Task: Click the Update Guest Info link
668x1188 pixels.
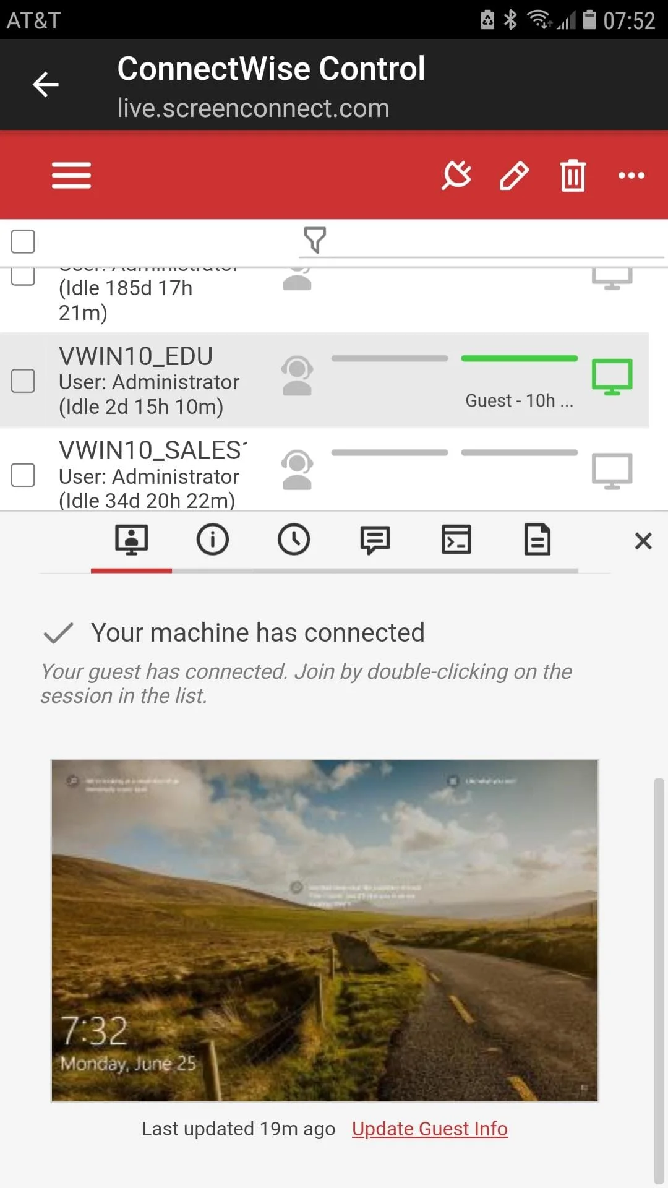Action: [429, 1129]
